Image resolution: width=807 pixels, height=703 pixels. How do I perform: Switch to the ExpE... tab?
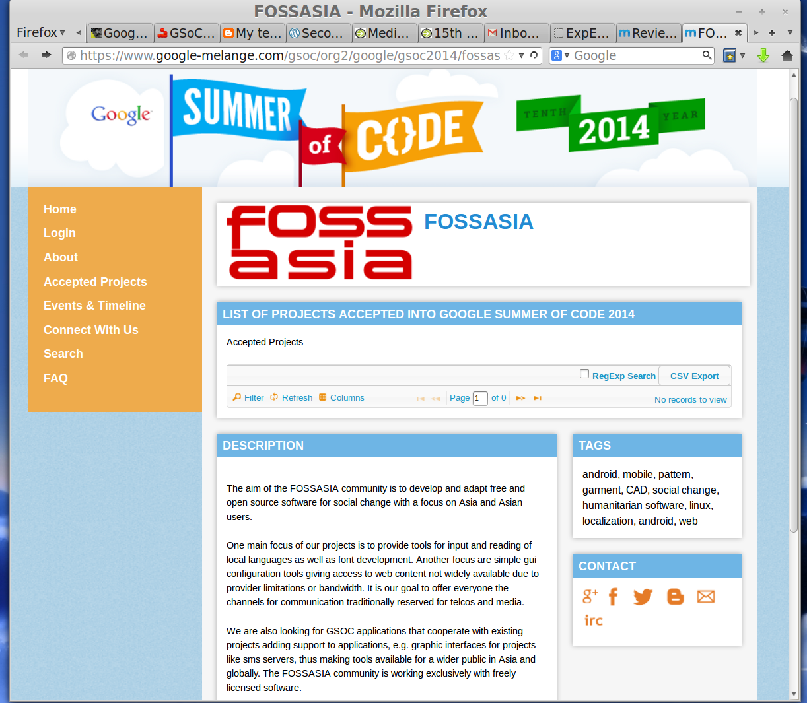pyautogui.click(x=582, y=33)
